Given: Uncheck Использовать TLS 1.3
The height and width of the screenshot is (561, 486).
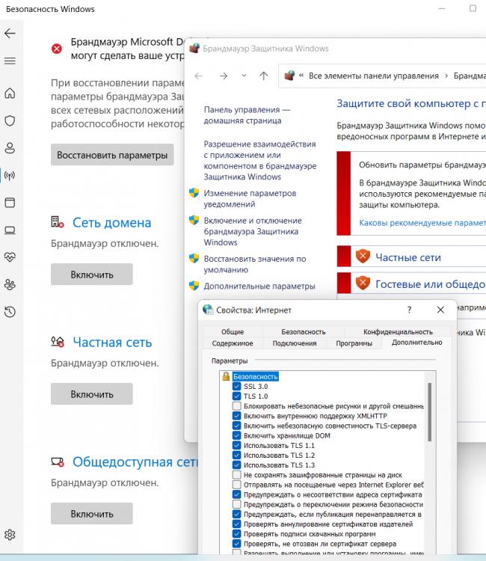Looking at the screenshot, I should tap(236, 465).
